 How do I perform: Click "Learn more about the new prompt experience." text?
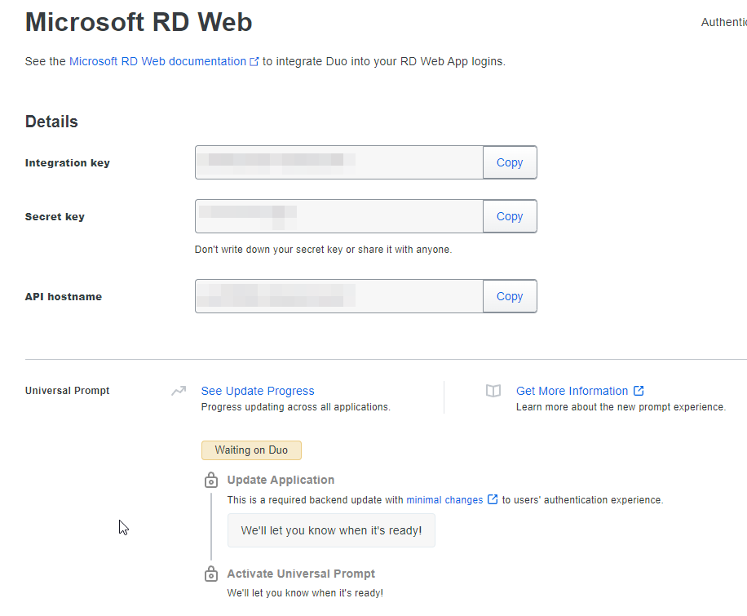(x=621, y=407)
